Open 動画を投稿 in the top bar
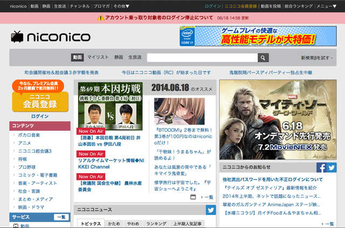This screenshot has width=345, height=228. [x=271, y=6]
